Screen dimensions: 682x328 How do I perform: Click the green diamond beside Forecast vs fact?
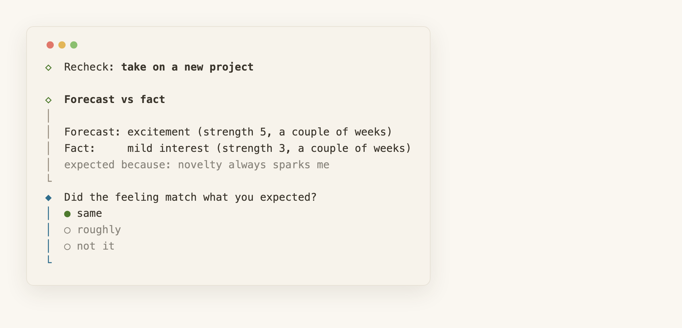(49, 100)
